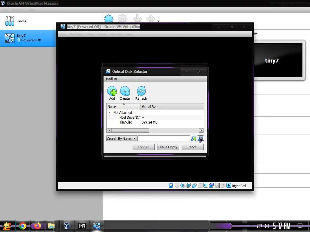The image size is (310, 232).
Task: Click the optical drive status bar icon
Action: (177, 185)
